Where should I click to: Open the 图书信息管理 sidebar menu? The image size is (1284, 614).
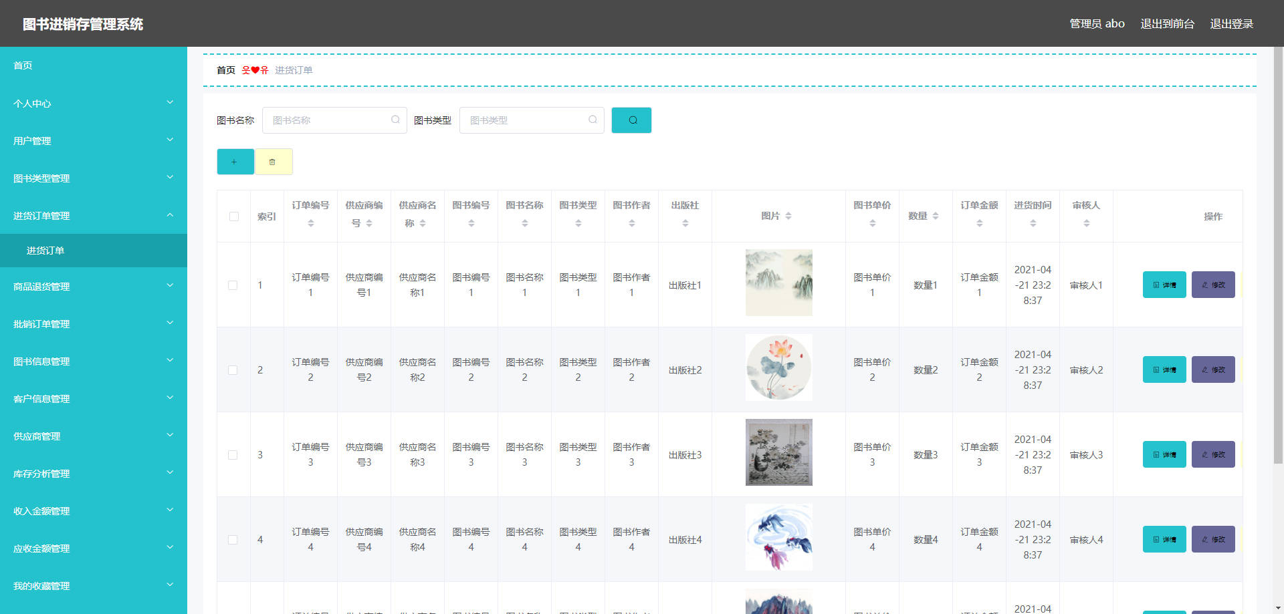[94, 361]
